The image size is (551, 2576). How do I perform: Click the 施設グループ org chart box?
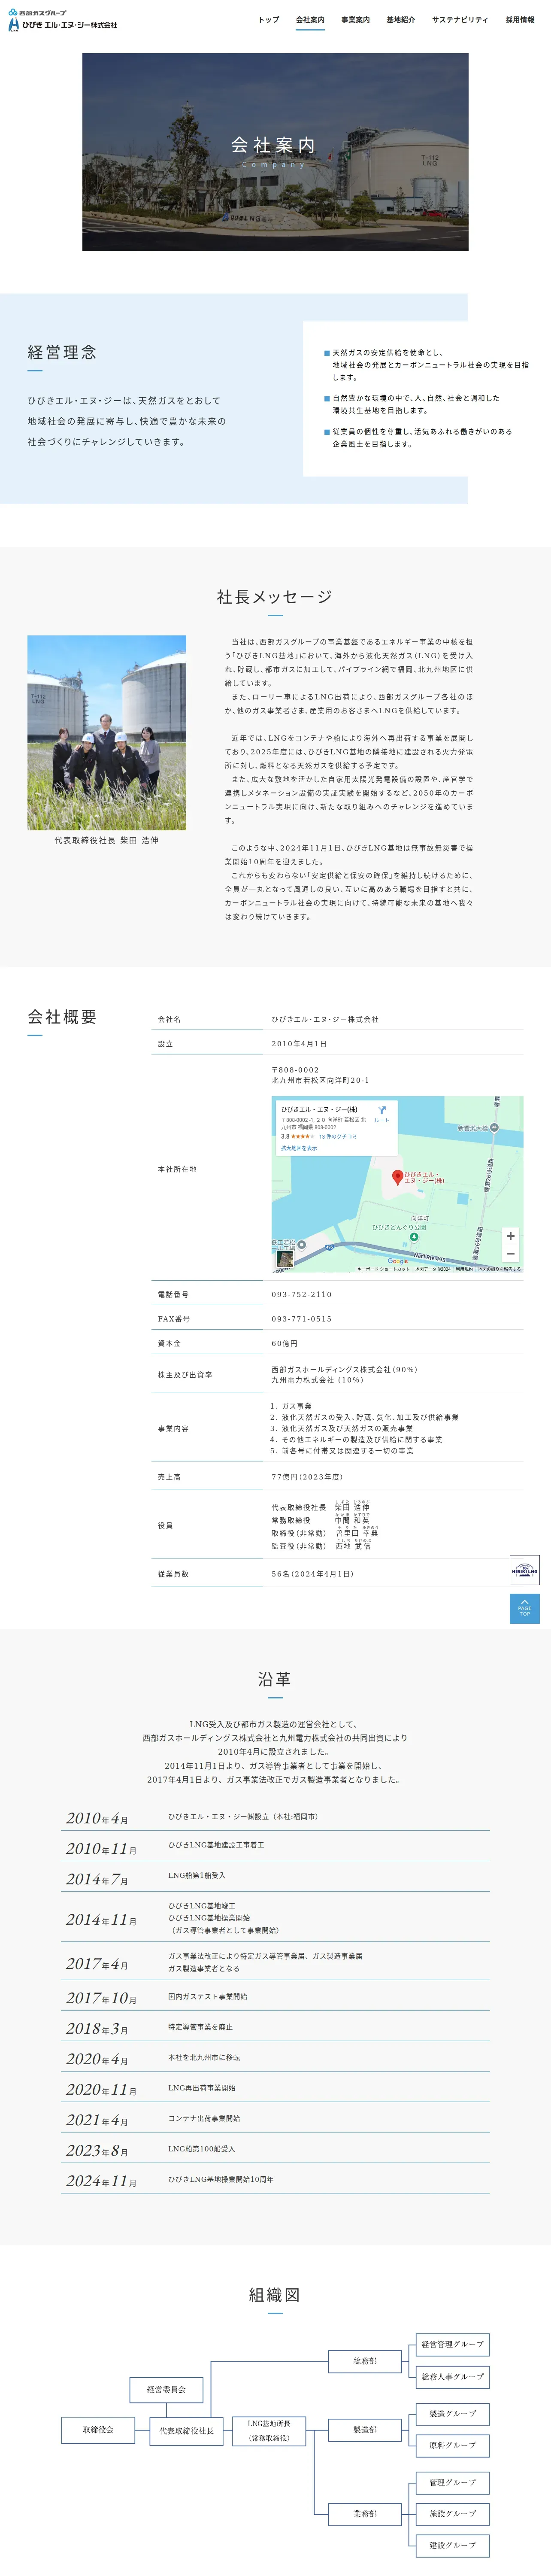click(x=453, y=2514)
